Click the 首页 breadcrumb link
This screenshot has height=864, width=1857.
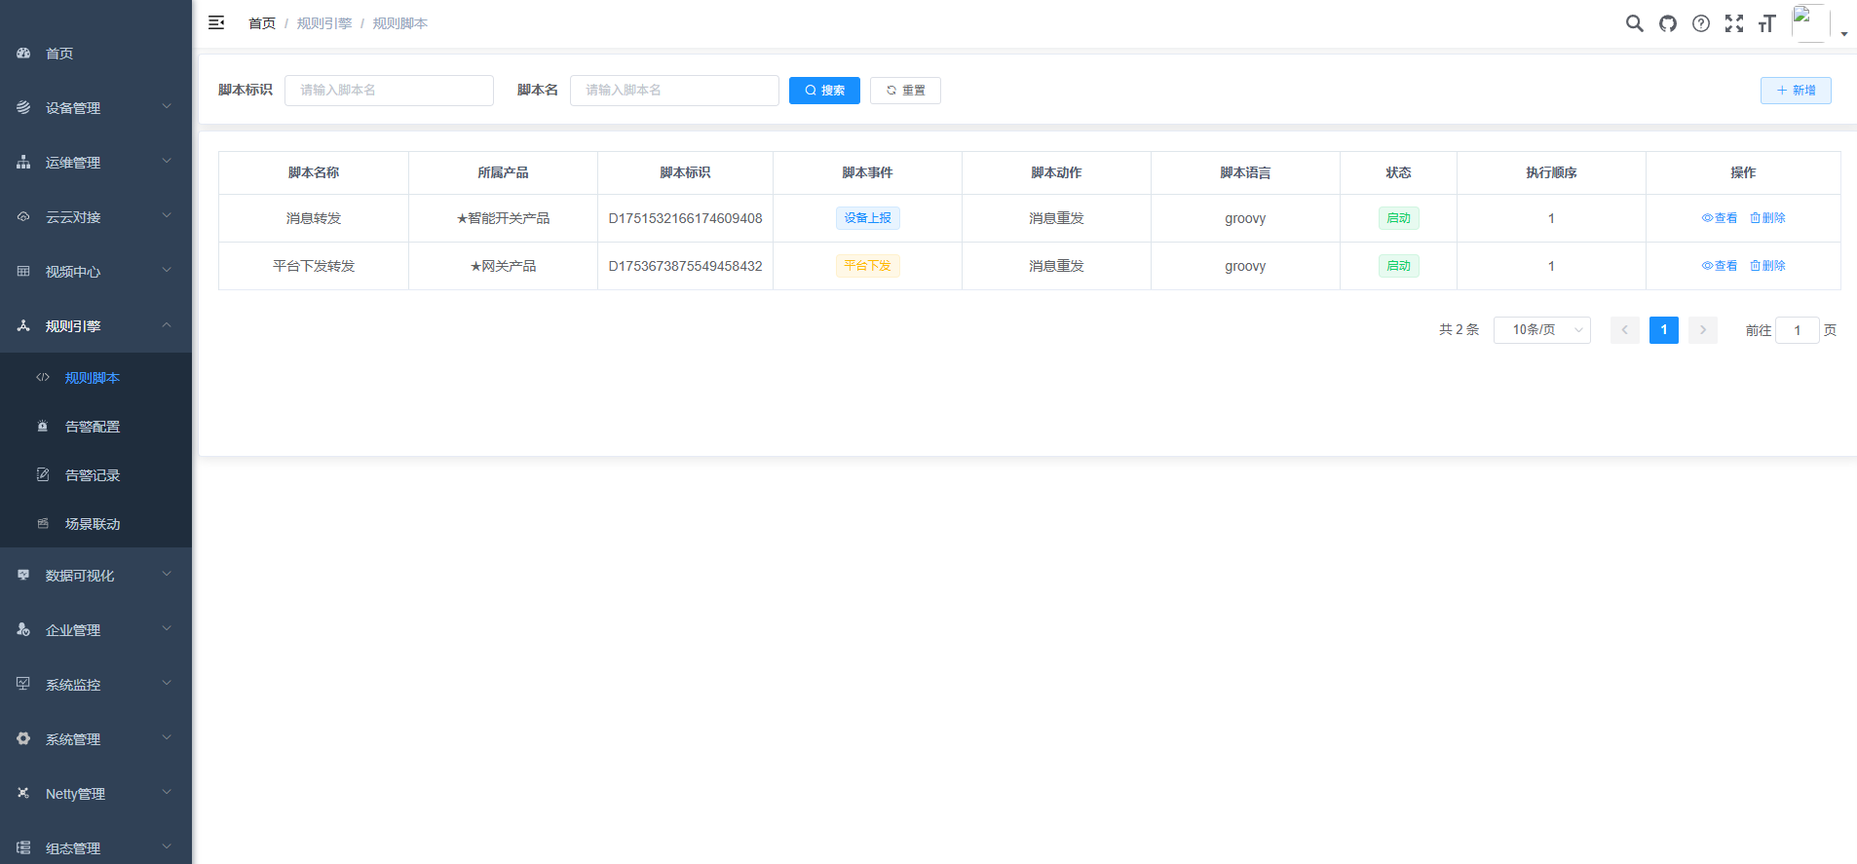click(x=262, y=23)
